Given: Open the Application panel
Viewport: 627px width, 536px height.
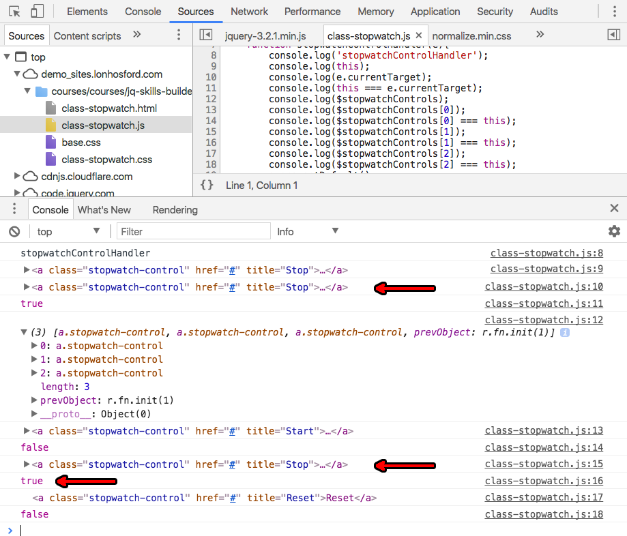Looking at the screenshot, I should pos(435,12).
